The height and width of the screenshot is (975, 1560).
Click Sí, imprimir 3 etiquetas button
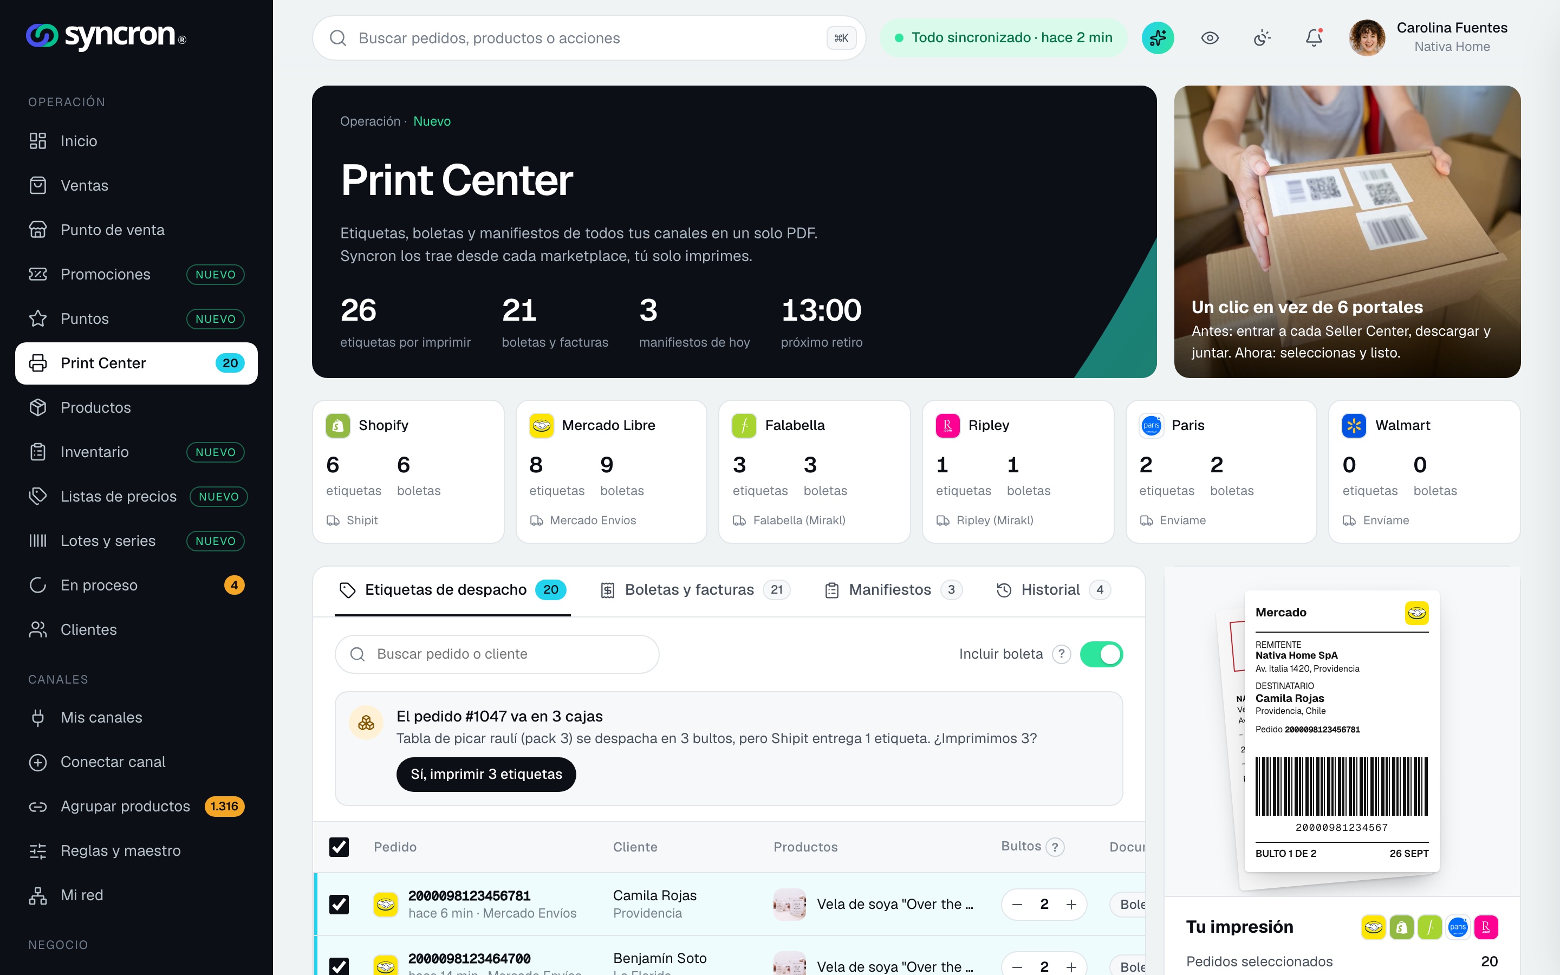pos(486,775)
